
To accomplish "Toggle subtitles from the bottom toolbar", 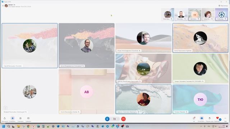I will pos(28,118).
